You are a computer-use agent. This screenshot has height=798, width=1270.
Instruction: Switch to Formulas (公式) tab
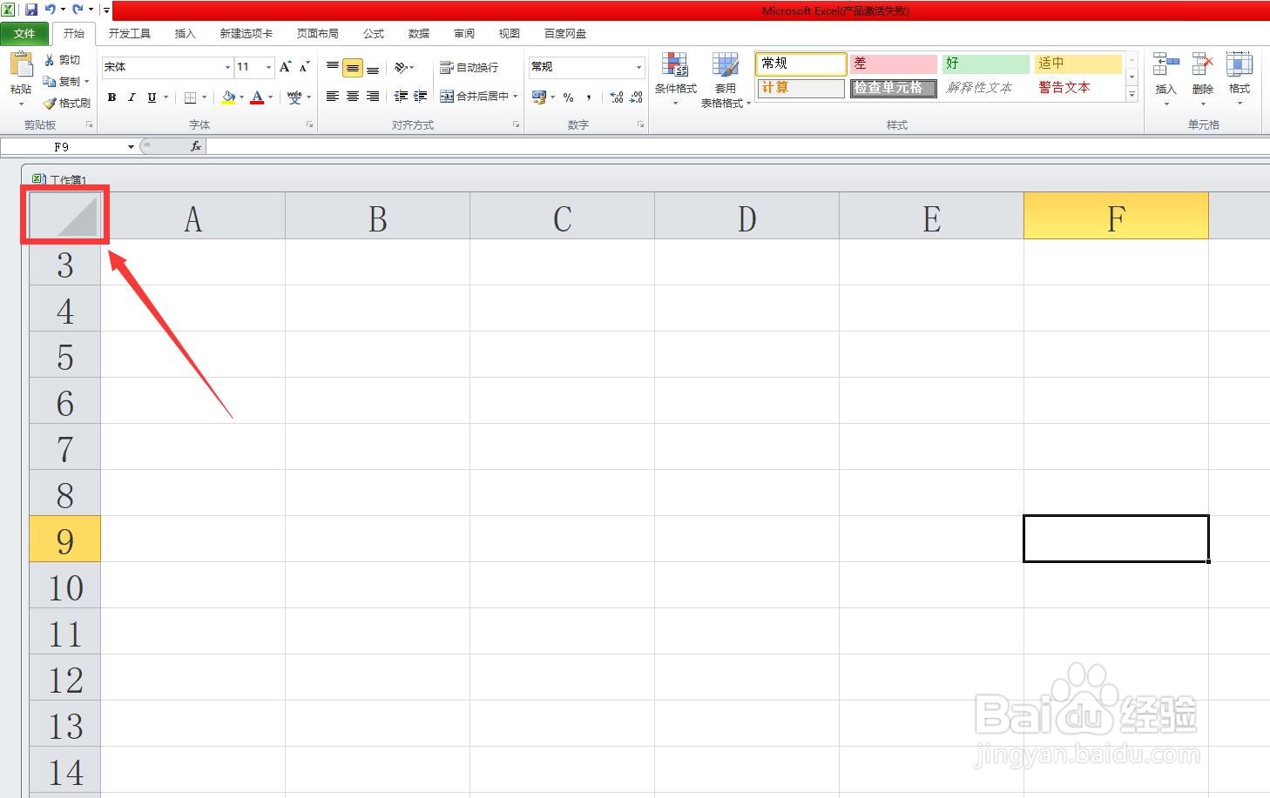point(373,33)
